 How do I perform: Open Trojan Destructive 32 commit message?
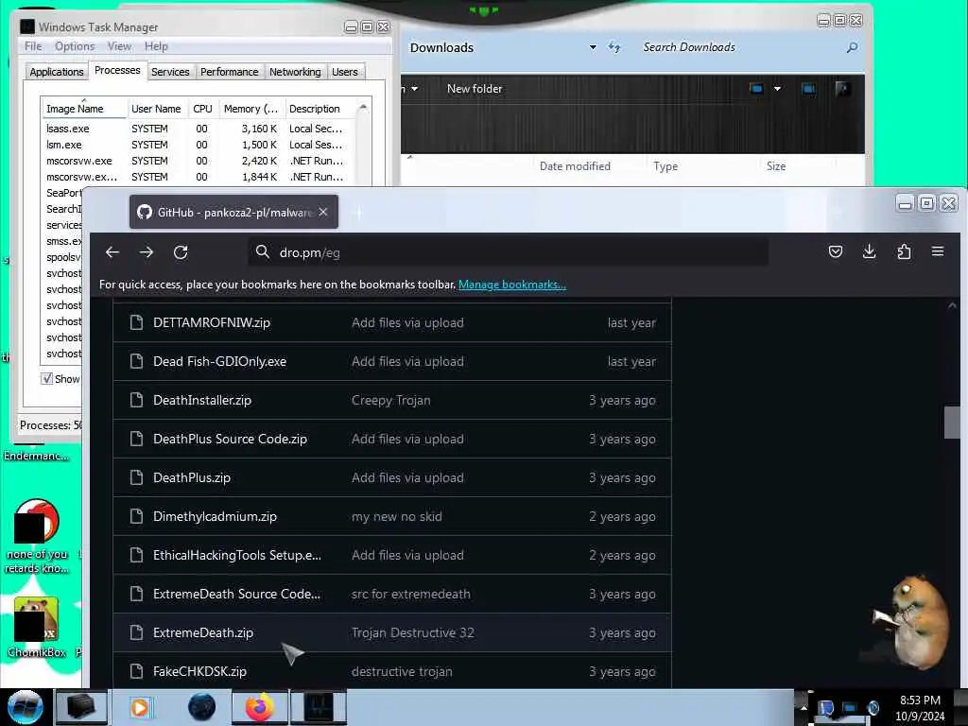pos(412,632)
